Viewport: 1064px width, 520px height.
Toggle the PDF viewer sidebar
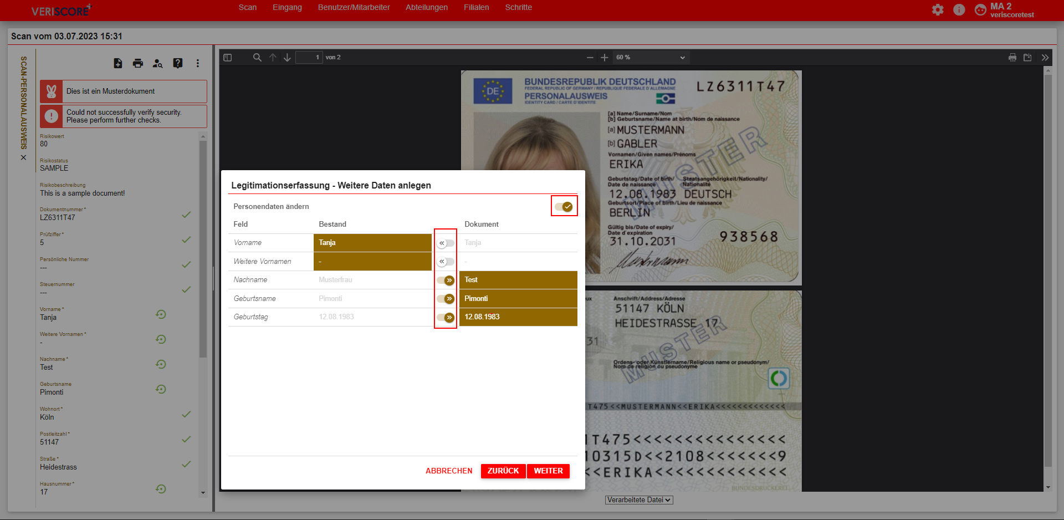[227, 57]
